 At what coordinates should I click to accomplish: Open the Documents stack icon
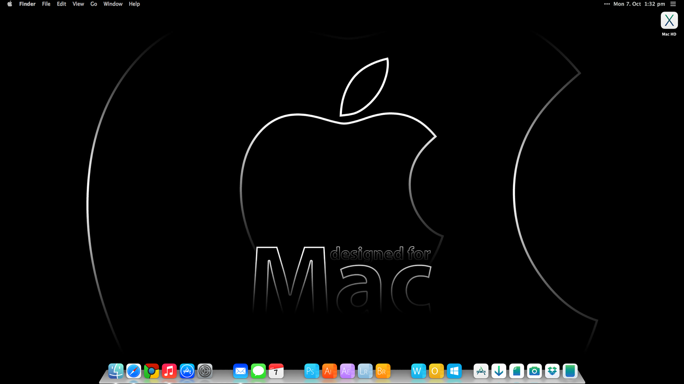516,371
